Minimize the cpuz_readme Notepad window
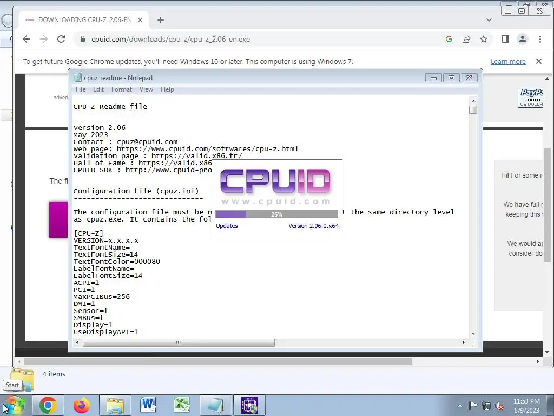 (433, 78)
